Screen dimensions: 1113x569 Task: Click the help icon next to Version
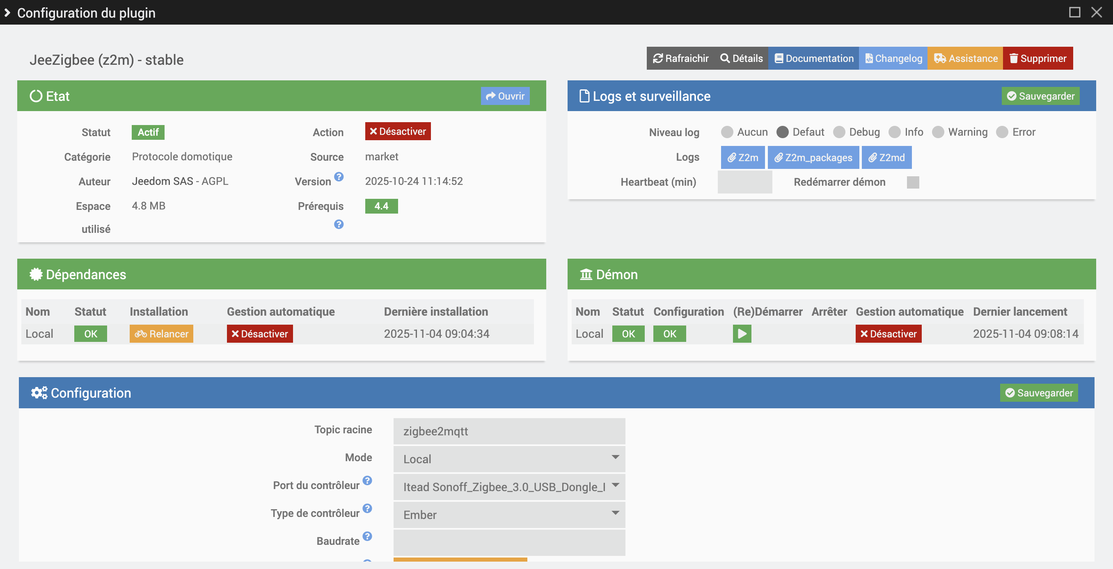click(339, 177)
